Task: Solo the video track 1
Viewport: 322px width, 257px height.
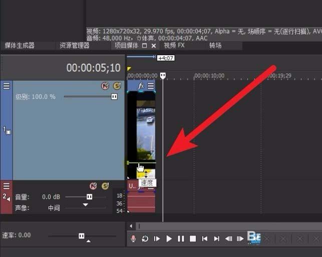Action: (117, 86)
